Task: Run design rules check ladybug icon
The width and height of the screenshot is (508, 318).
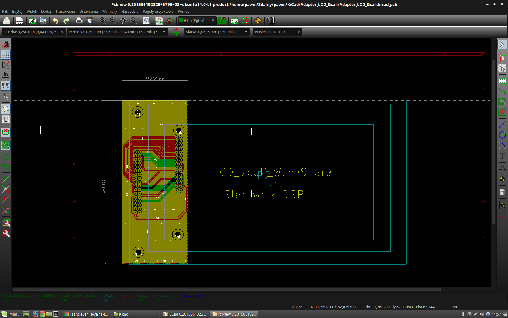Action: click(170, 21)
